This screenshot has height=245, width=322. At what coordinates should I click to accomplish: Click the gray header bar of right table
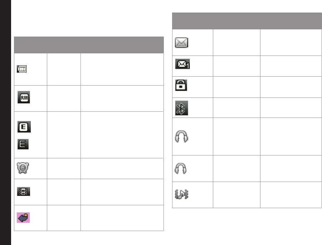247,21
